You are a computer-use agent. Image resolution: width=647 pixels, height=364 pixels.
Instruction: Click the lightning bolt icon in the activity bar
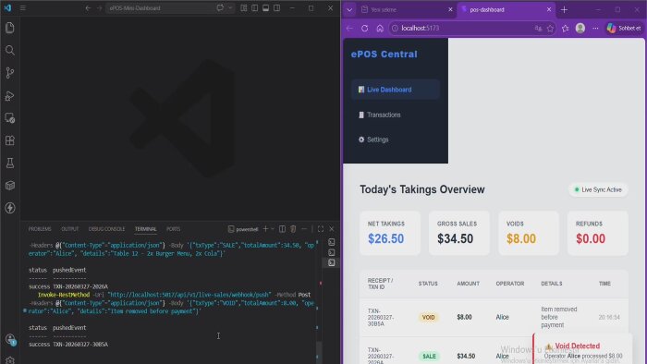pyautogui.click(x=10, y=208)
